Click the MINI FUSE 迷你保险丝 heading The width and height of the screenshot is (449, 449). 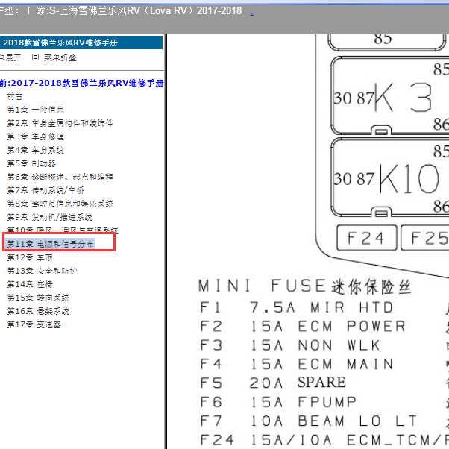[x=305, y=286]
